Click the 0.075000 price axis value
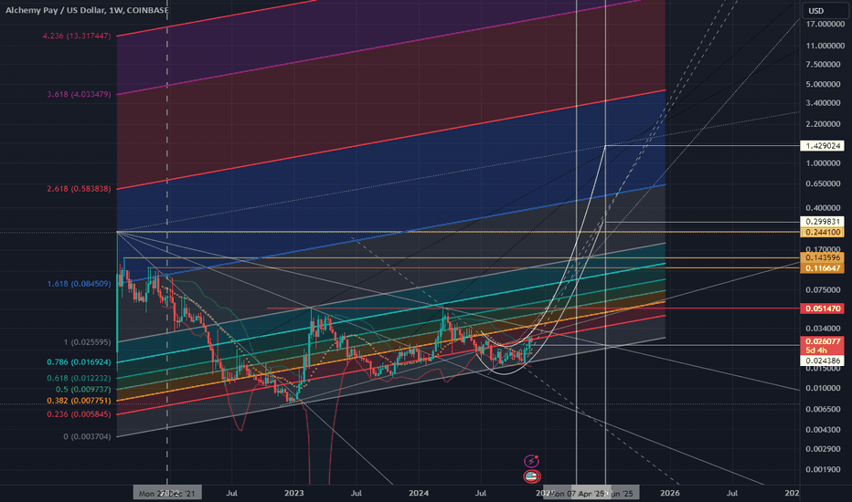Viewport: 852px width, 502px height. [x=825, y=290]
